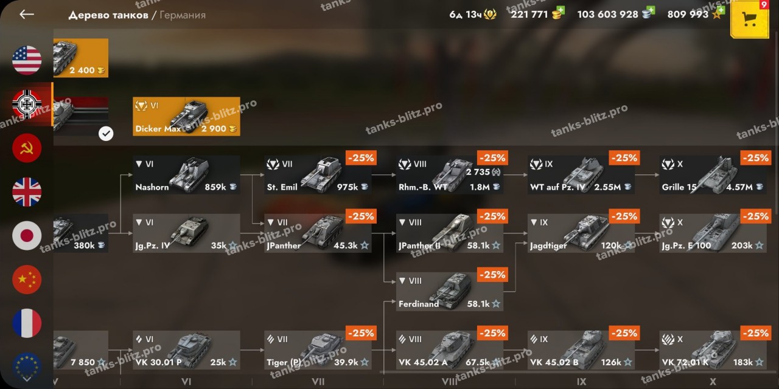Open the Grille 15 tank card
The height and width of the screenshot is (389, 779).
tap(713, 175)
